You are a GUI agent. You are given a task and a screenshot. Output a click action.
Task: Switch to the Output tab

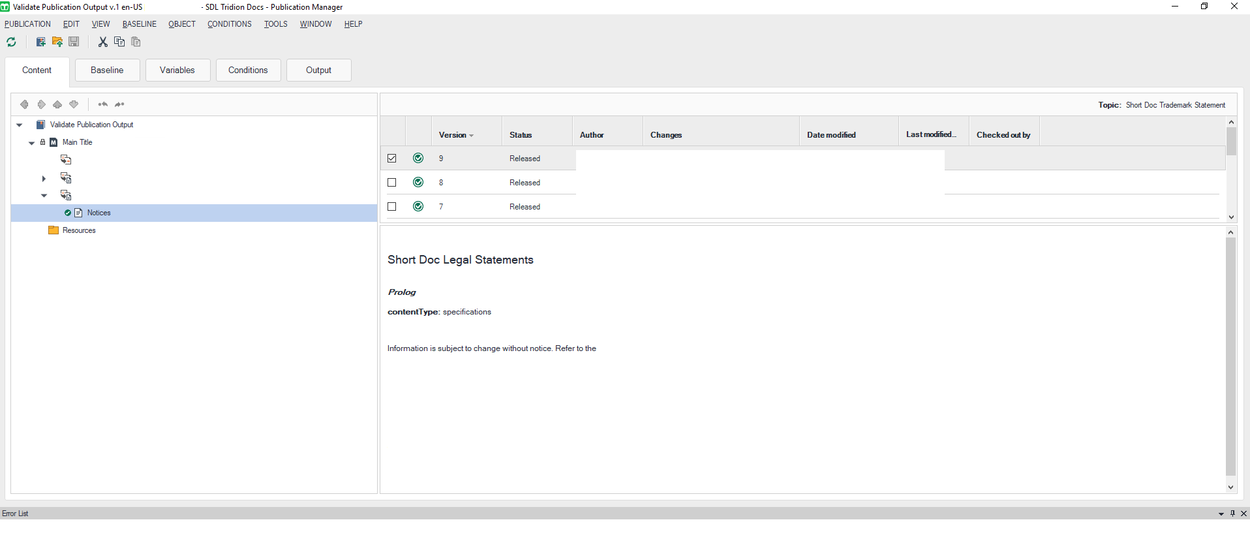pos(318,70)
